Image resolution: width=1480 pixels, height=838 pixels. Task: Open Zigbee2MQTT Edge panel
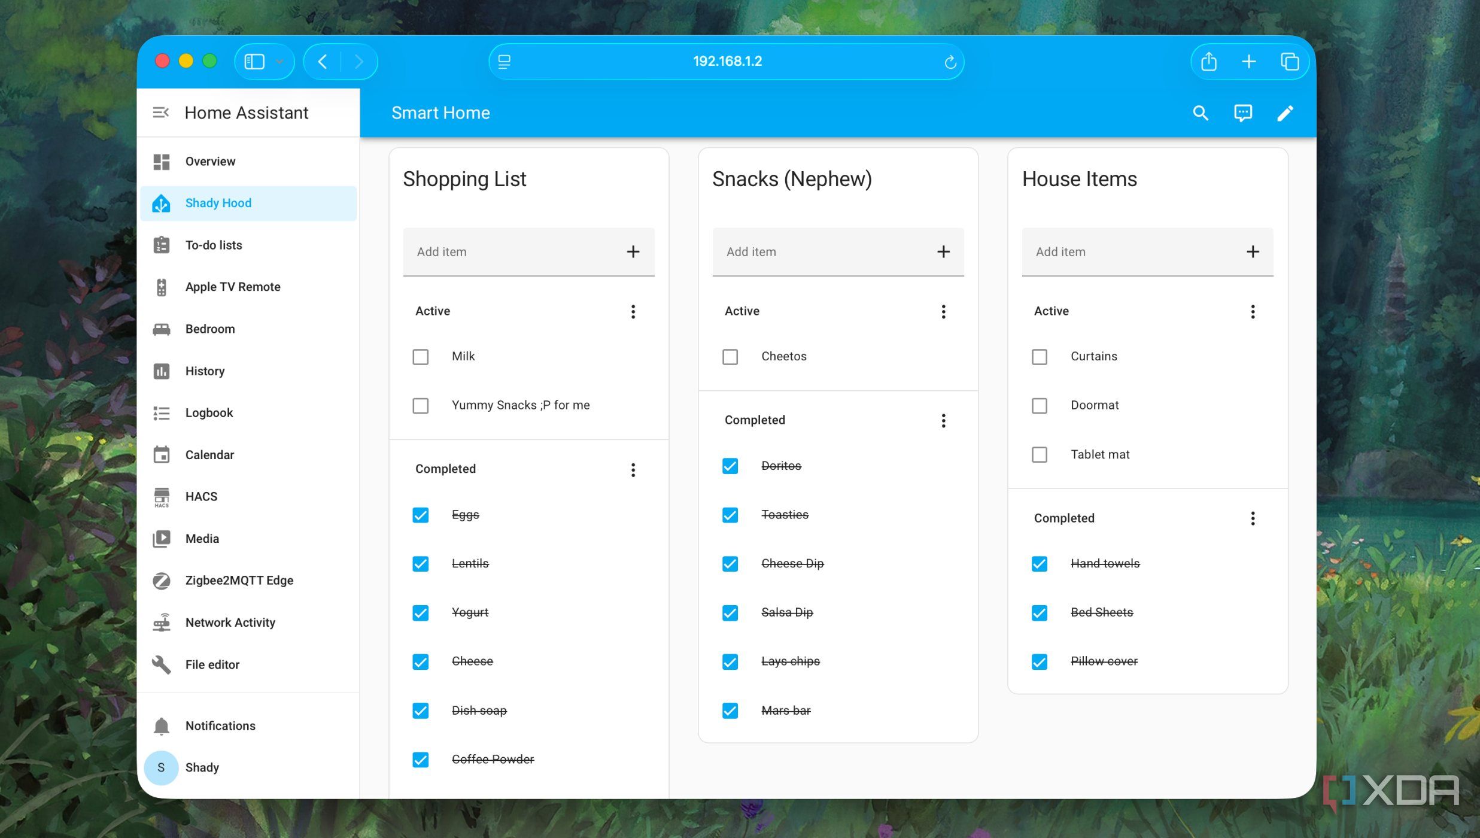pos(249,581)
